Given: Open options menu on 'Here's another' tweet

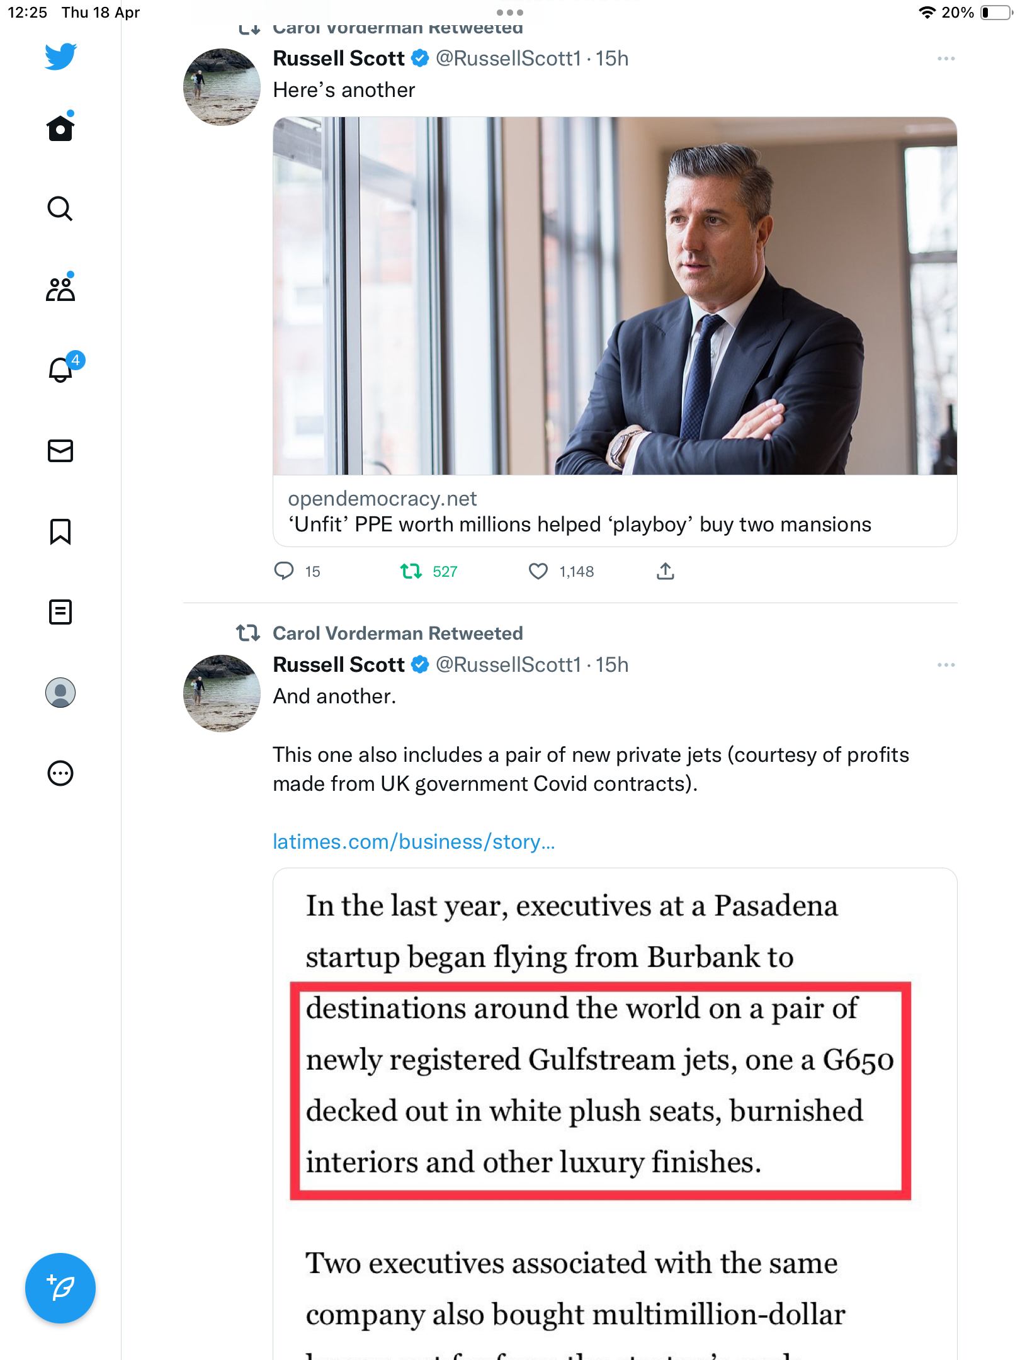Looking at the screenshot, I should 946,59.
